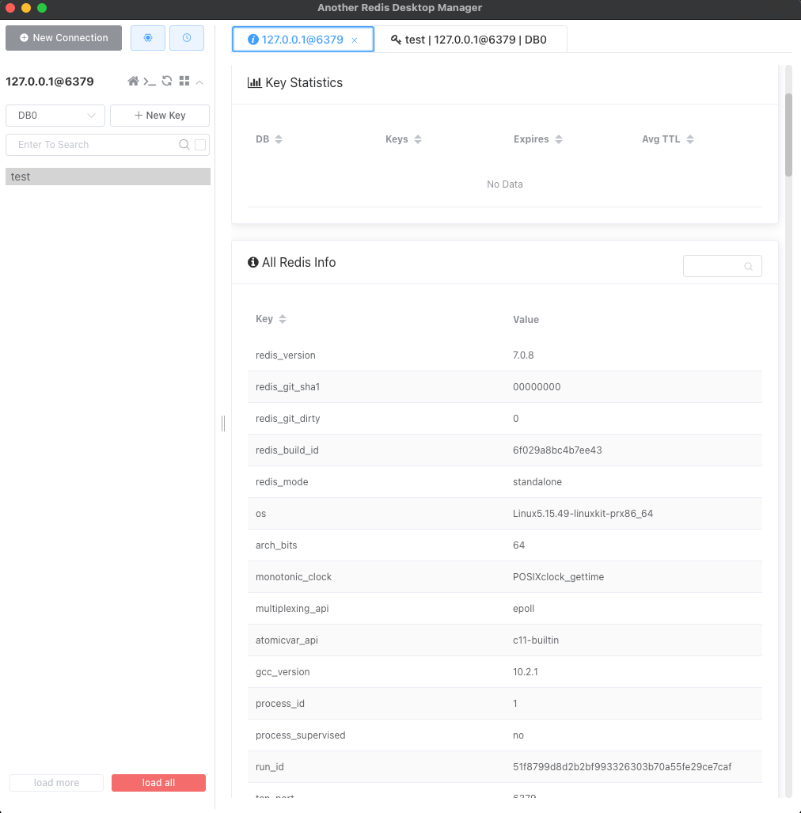Open the settings gear icon
The width and height of the screenshot is (801, 813).
148,38
